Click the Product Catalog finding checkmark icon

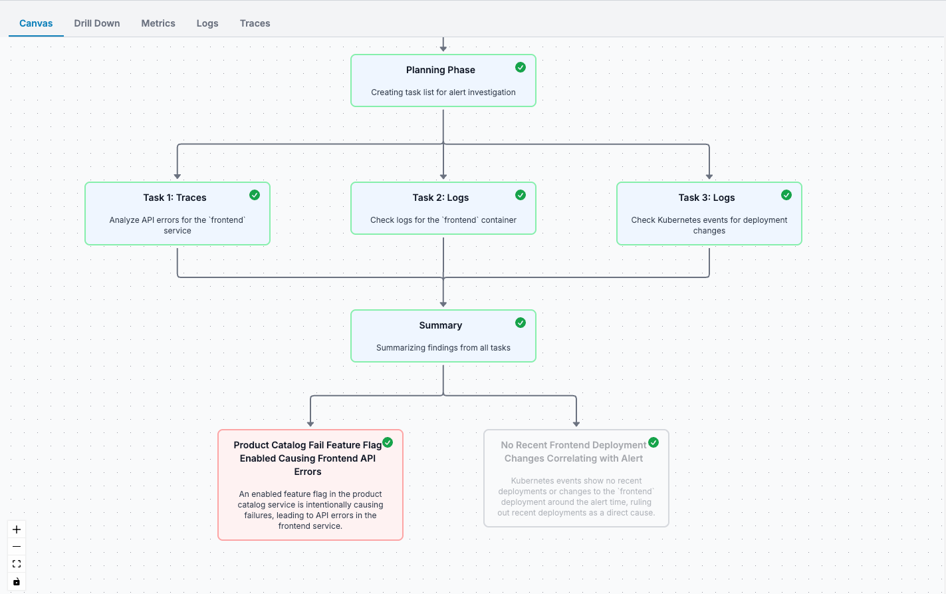388,442
